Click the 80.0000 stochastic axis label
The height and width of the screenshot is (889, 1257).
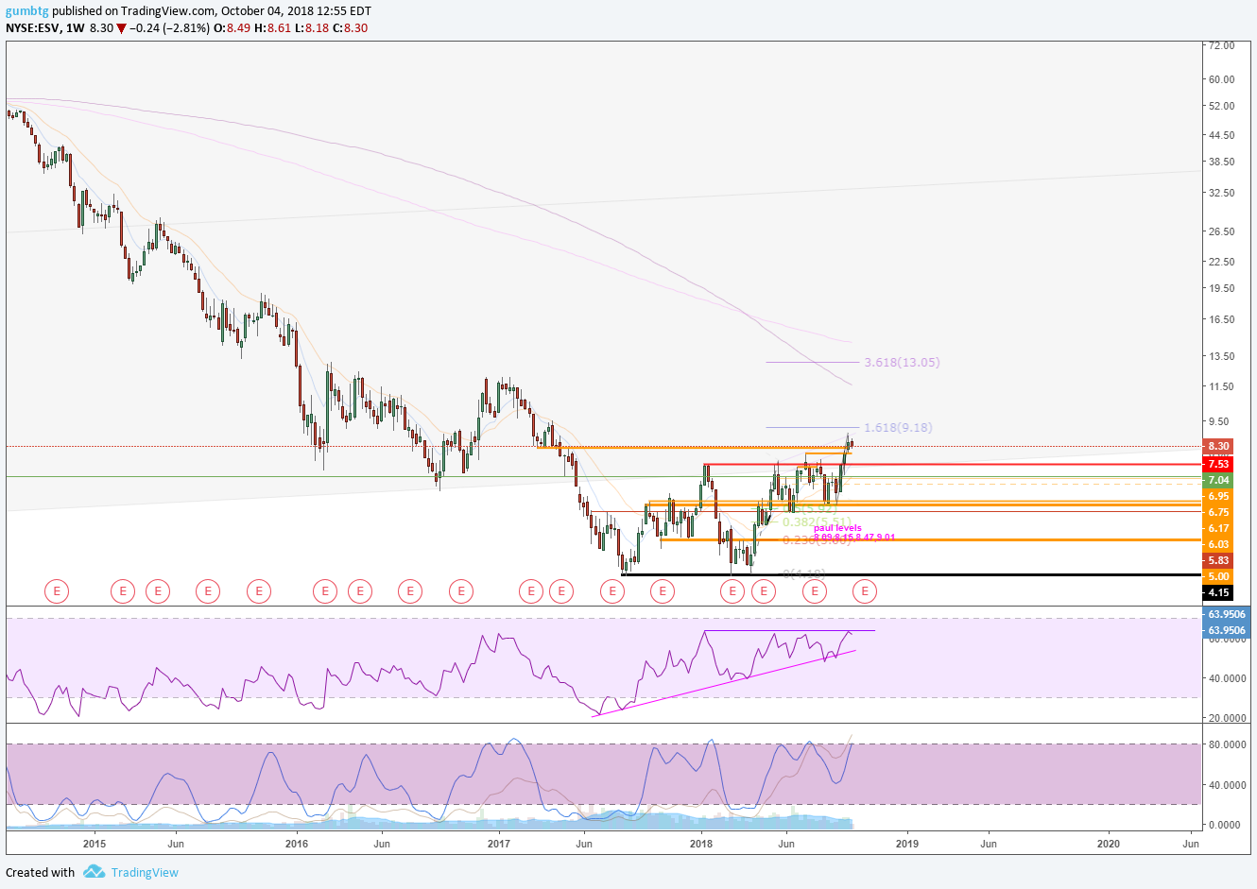coord(1227,744)
